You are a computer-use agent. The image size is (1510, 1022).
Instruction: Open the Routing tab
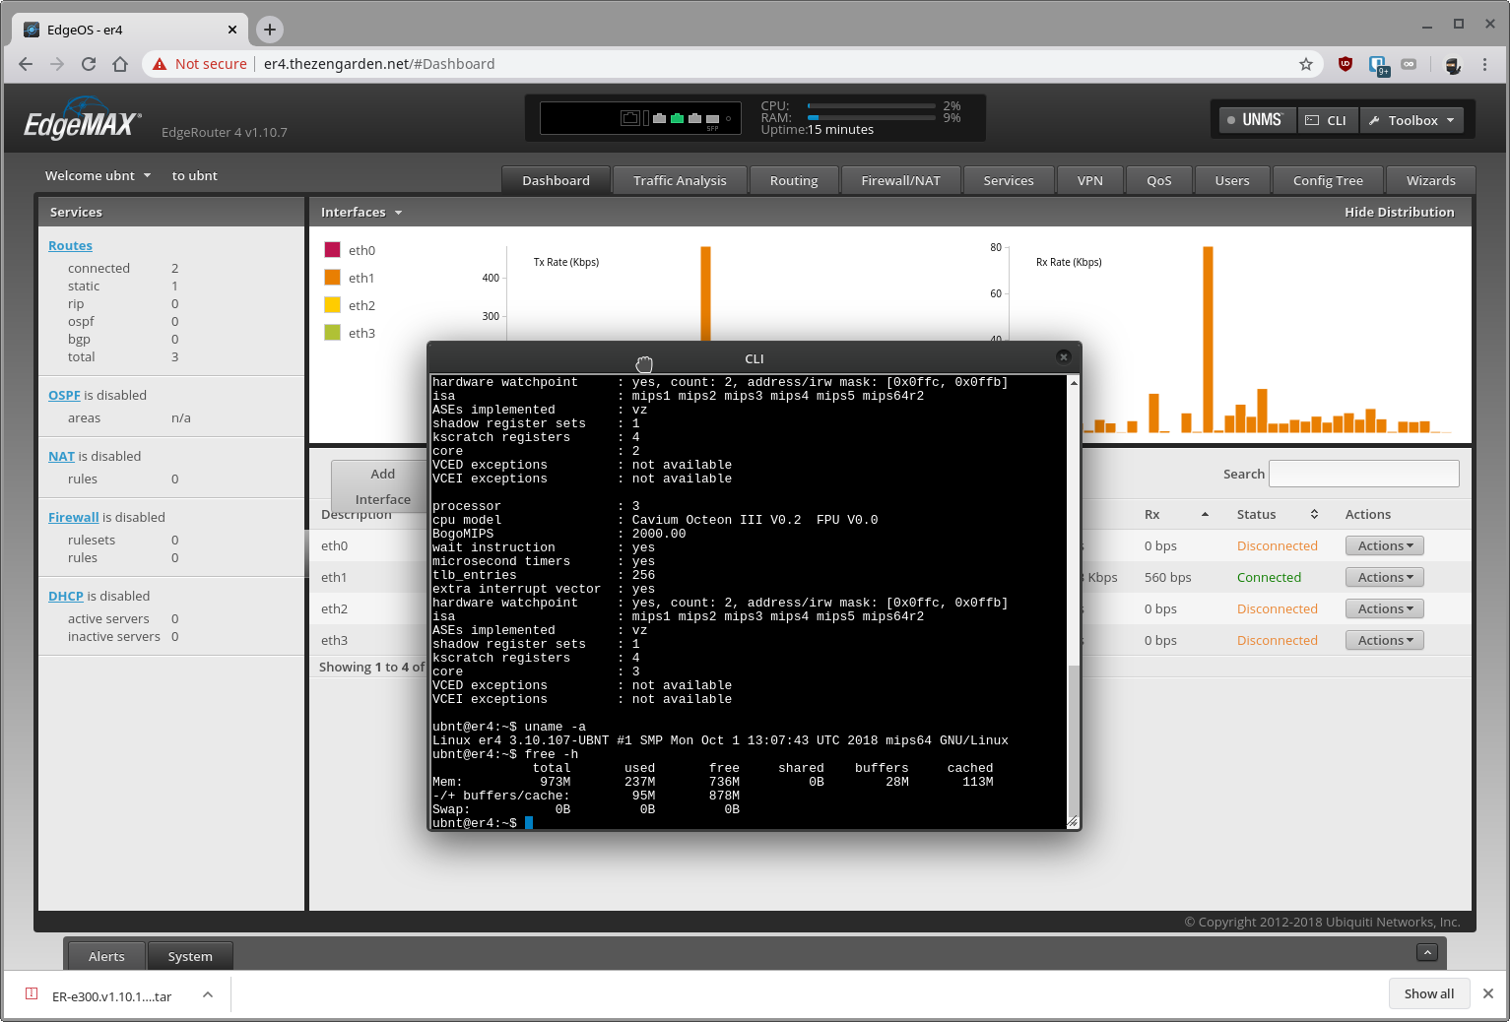pyautogui.click(x=794, y=180)
